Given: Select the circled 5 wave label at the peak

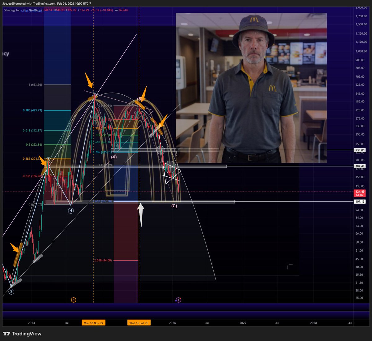Looking at the screenshot, I should click(x=95, y=93).
